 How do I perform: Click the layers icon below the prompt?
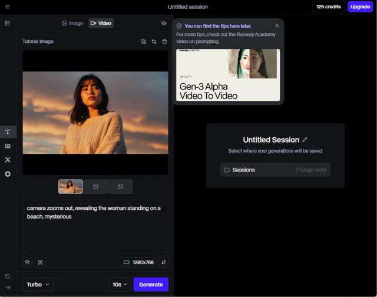(x=28, y=262)
